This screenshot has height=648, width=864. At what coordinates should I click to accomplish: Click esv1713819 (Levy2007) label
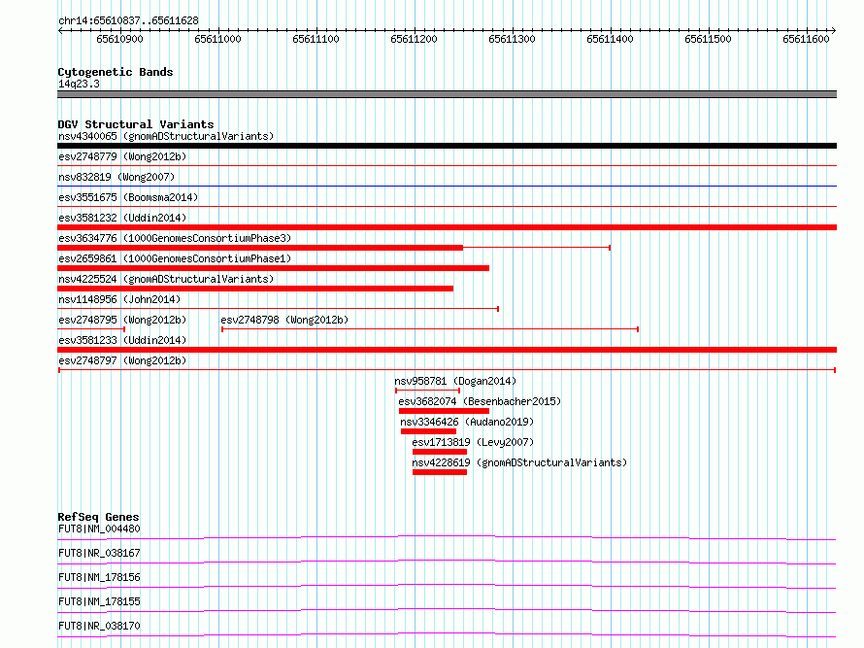coord(473,442)
